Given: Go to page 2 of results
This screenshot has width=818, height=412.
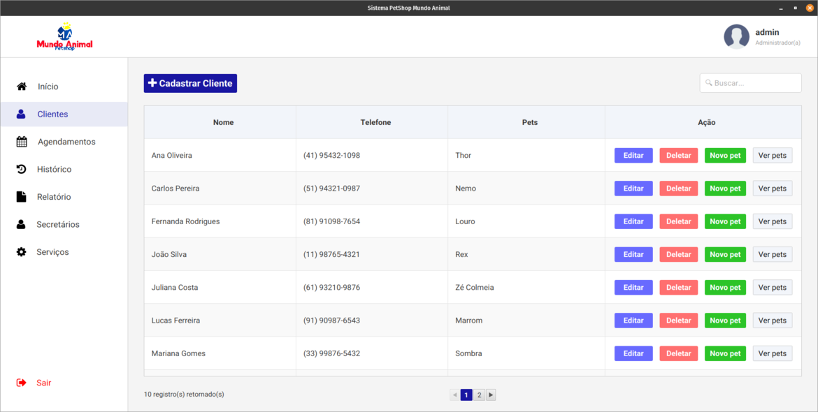Looking at the screenshot, I should coord(479,395).
